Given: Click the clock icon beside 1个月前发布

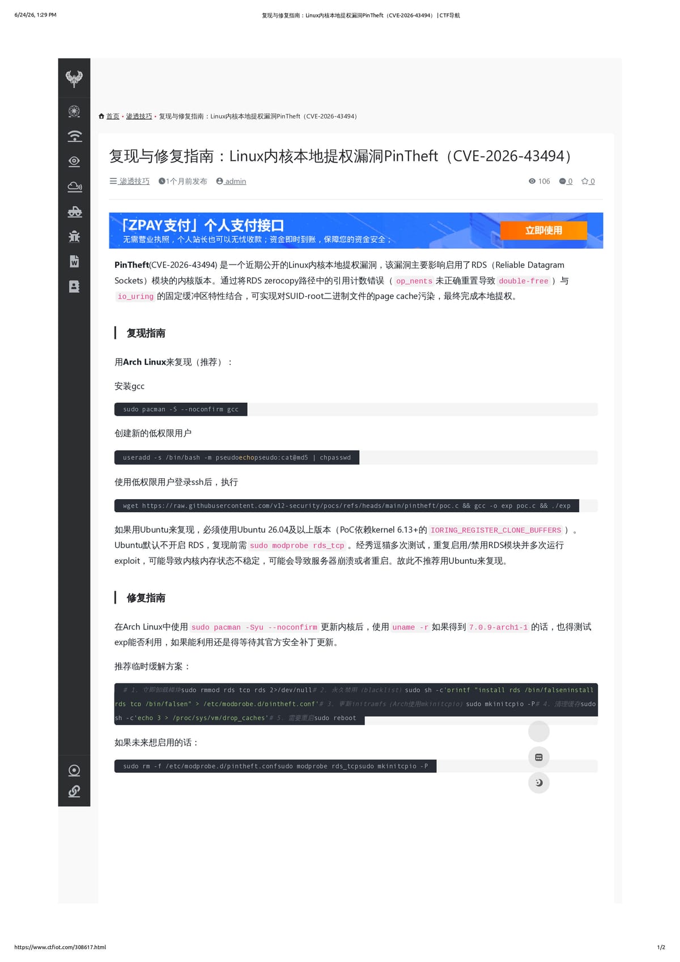Looking at the screenshot, I should 162,181.
